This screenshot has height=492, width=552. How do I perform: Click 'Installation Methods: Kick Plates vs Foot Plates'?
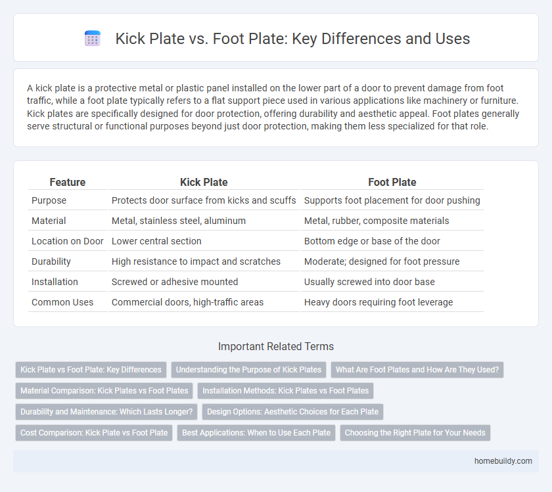click(285, 391)
